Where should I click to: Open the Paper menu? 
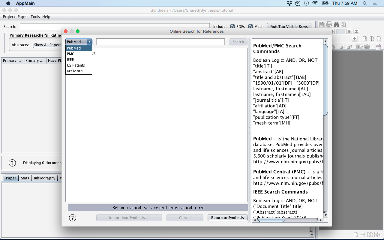coord(23,17)
